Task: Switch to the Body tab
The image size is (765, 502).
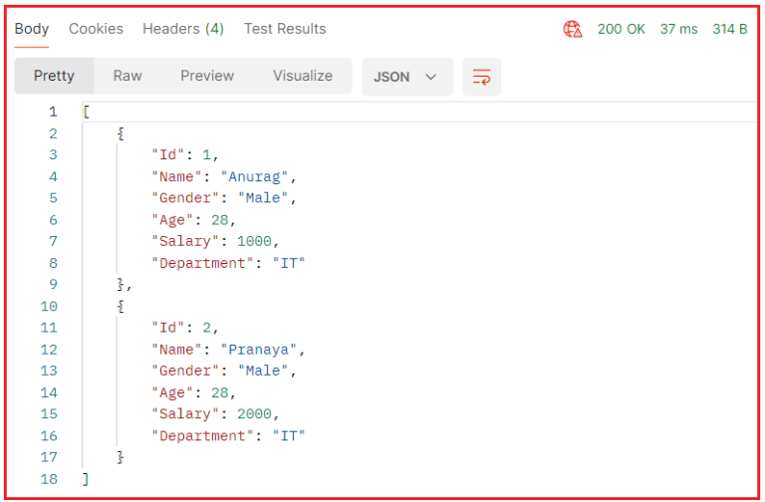Action: coord(32,29)
